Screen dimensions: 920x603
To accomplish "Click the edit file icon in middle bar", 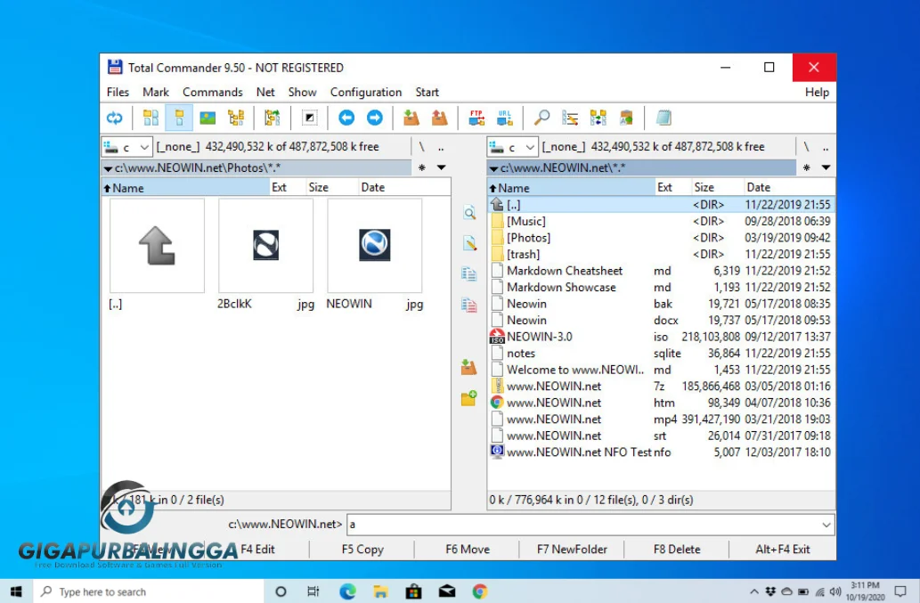I will (x=468, y=243).
